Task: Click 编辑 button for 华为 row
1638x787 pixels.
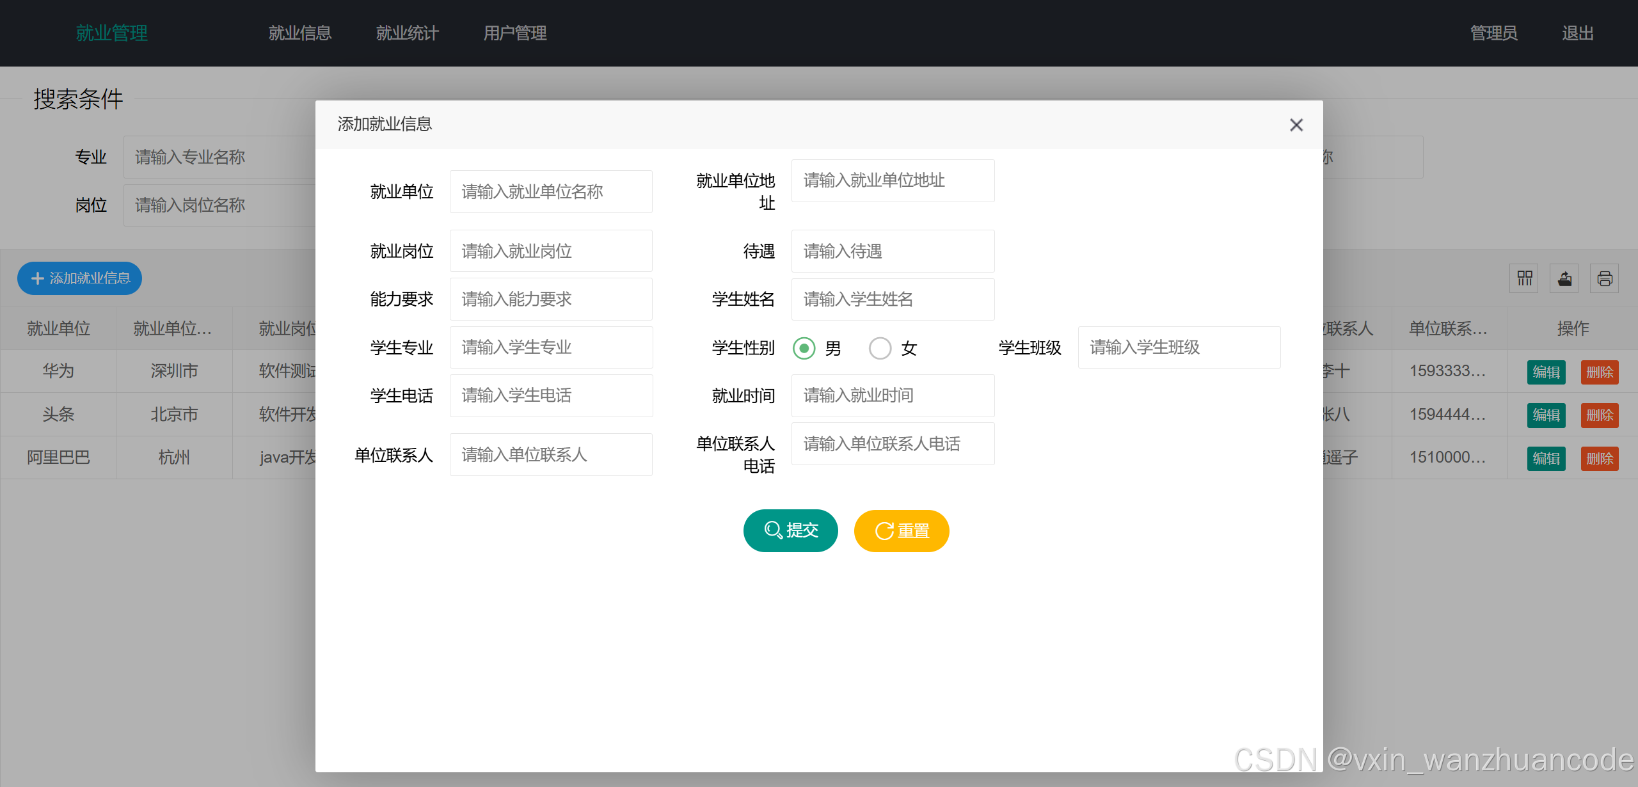Action: tap(1546, 372)
